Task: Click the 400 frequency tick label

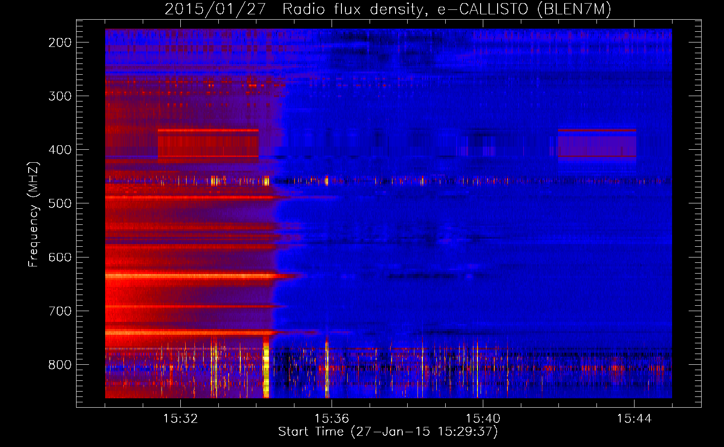Action: click(x=60, y=150)
